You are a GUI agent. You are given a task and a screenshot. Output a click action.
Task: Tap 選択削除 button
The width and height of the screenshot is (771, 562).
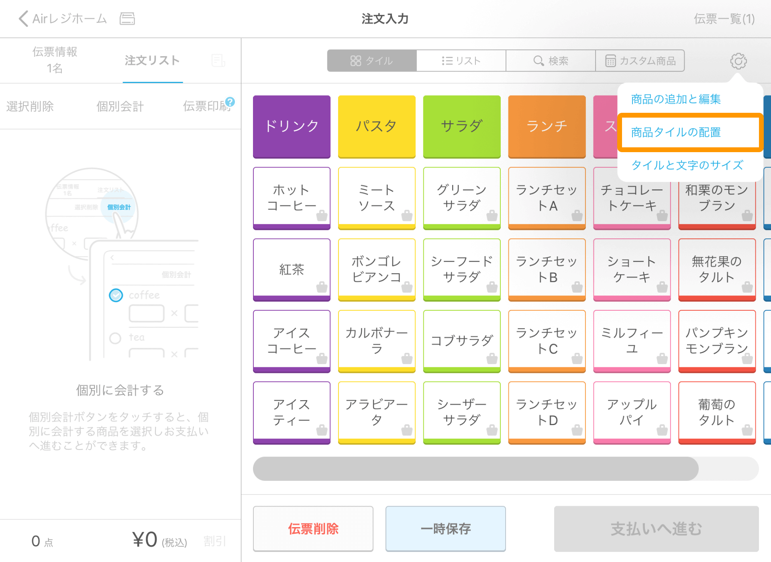coord(30,106)
